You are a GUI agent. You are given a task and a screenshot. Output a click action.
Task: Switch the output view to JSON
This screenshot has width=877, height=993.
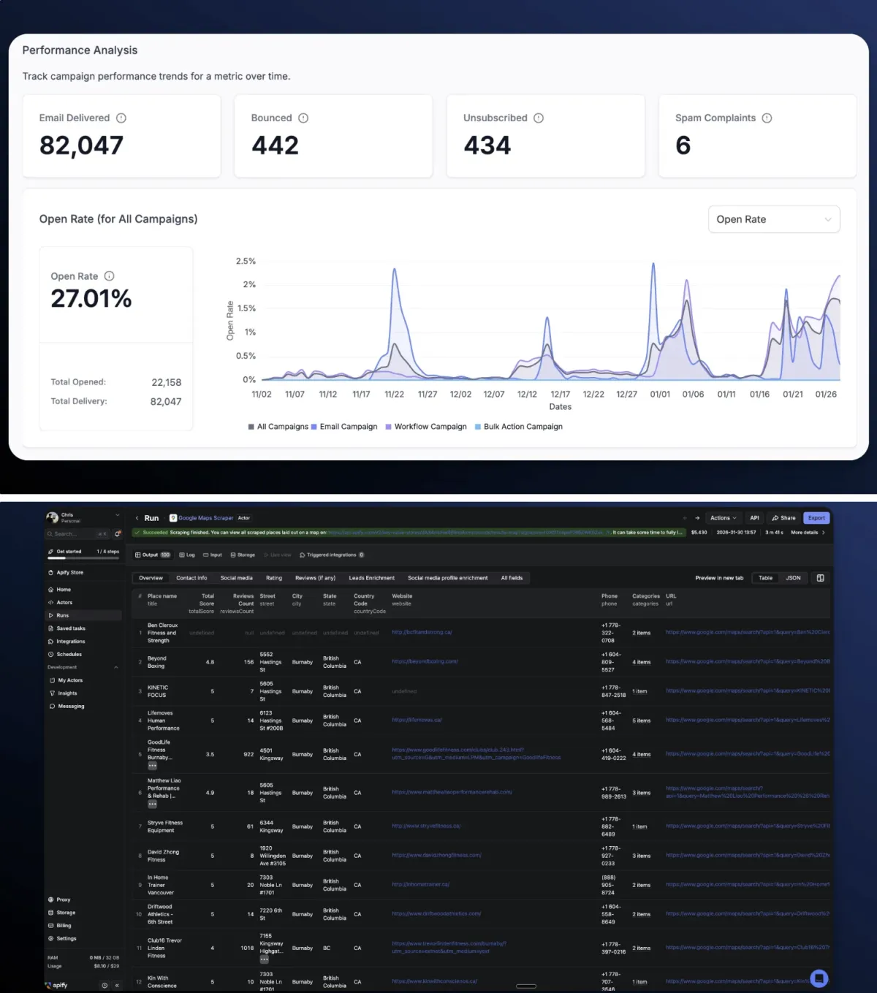click(793, 578)
